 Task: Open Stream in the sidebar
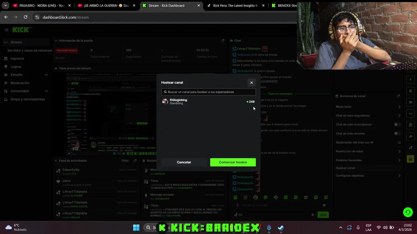pyautogui.click(x=26, y=42)
